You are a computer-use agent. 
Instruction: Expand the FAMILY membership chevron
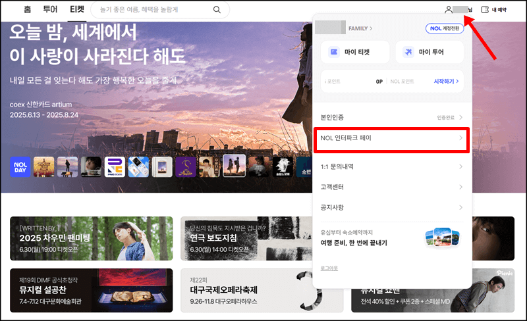coord(371,28)
